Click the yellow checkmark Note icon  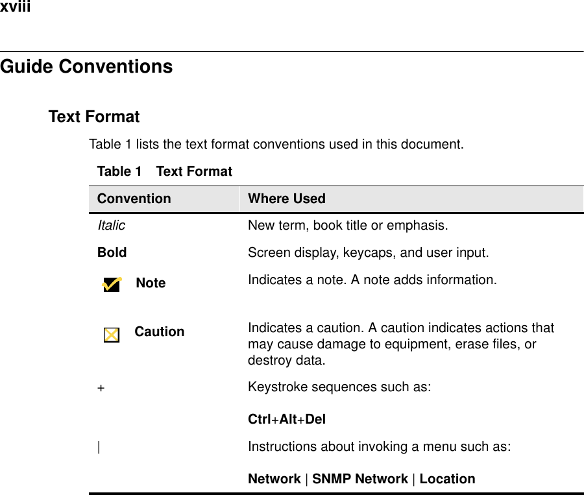point(112,284)
